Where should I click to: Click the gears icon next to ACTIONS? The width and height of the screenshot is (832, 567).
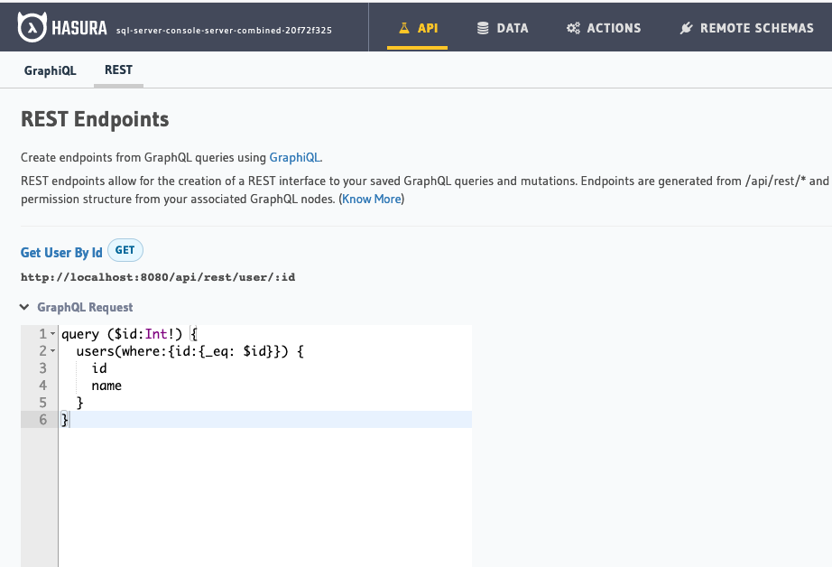pos(572,27)
